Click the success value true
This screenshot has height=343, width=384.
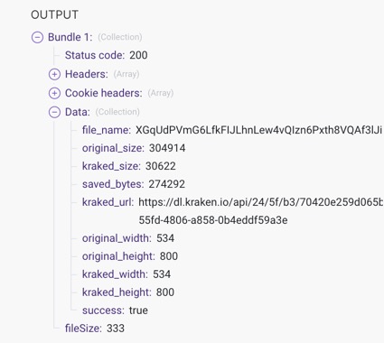pyautogui.click(x=138, y=311)
